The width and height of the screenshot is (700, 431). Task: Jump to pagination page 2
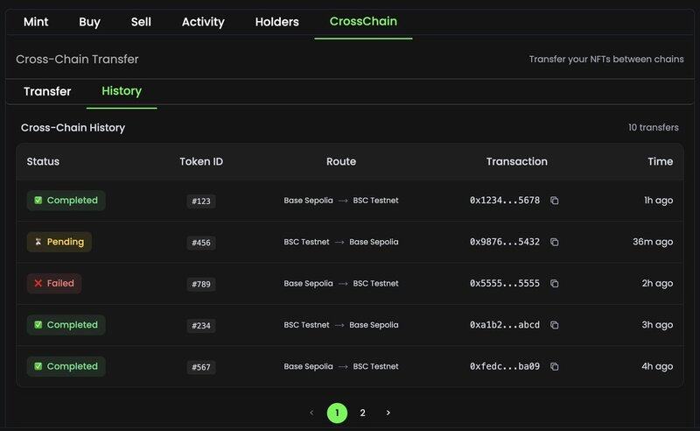click(362, 413)
